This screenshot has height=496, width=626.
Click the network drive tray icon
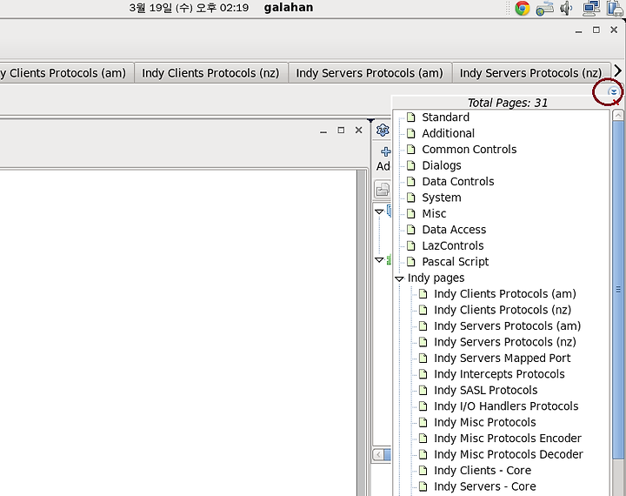point(544,9)
